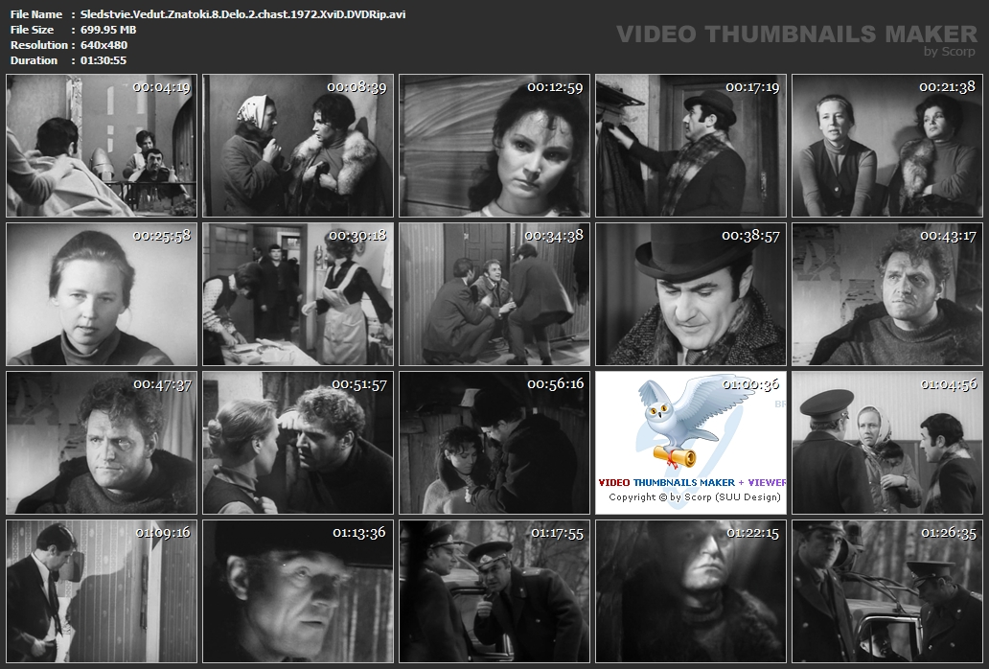This screenshot has width=989, height=669.
Task: Open the dark scene thumbnail at 00:56:16
Action: tap(494, 443)
